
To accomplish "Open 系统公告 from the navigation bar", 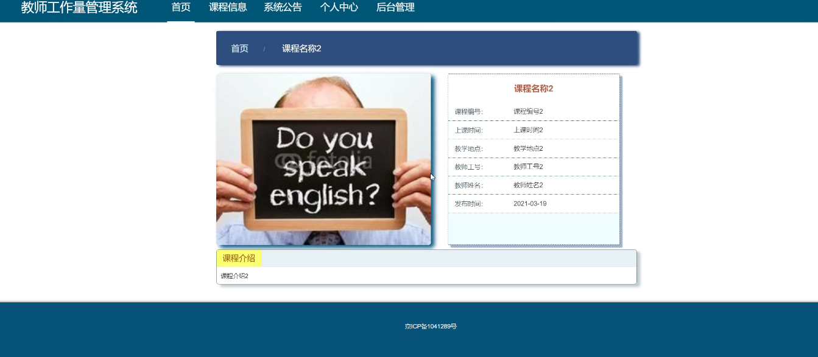I will (283, 8).
